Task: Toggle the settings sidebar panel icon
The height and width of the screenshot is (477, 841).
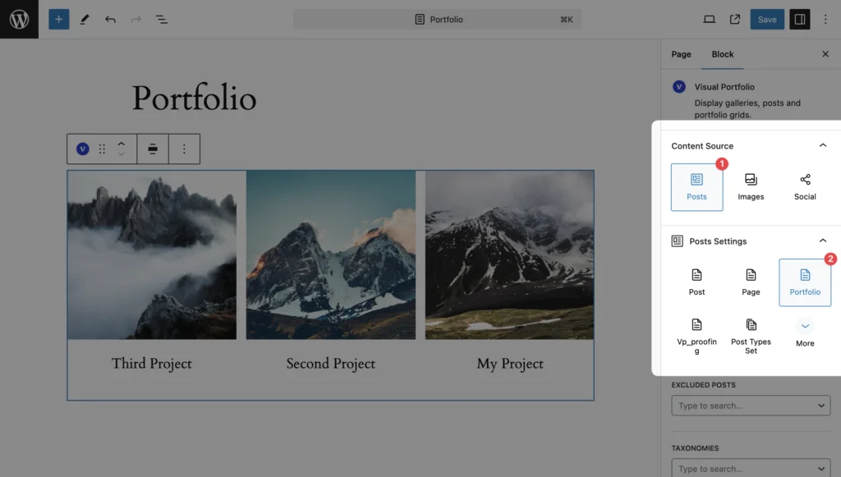Action: point(800,20)
